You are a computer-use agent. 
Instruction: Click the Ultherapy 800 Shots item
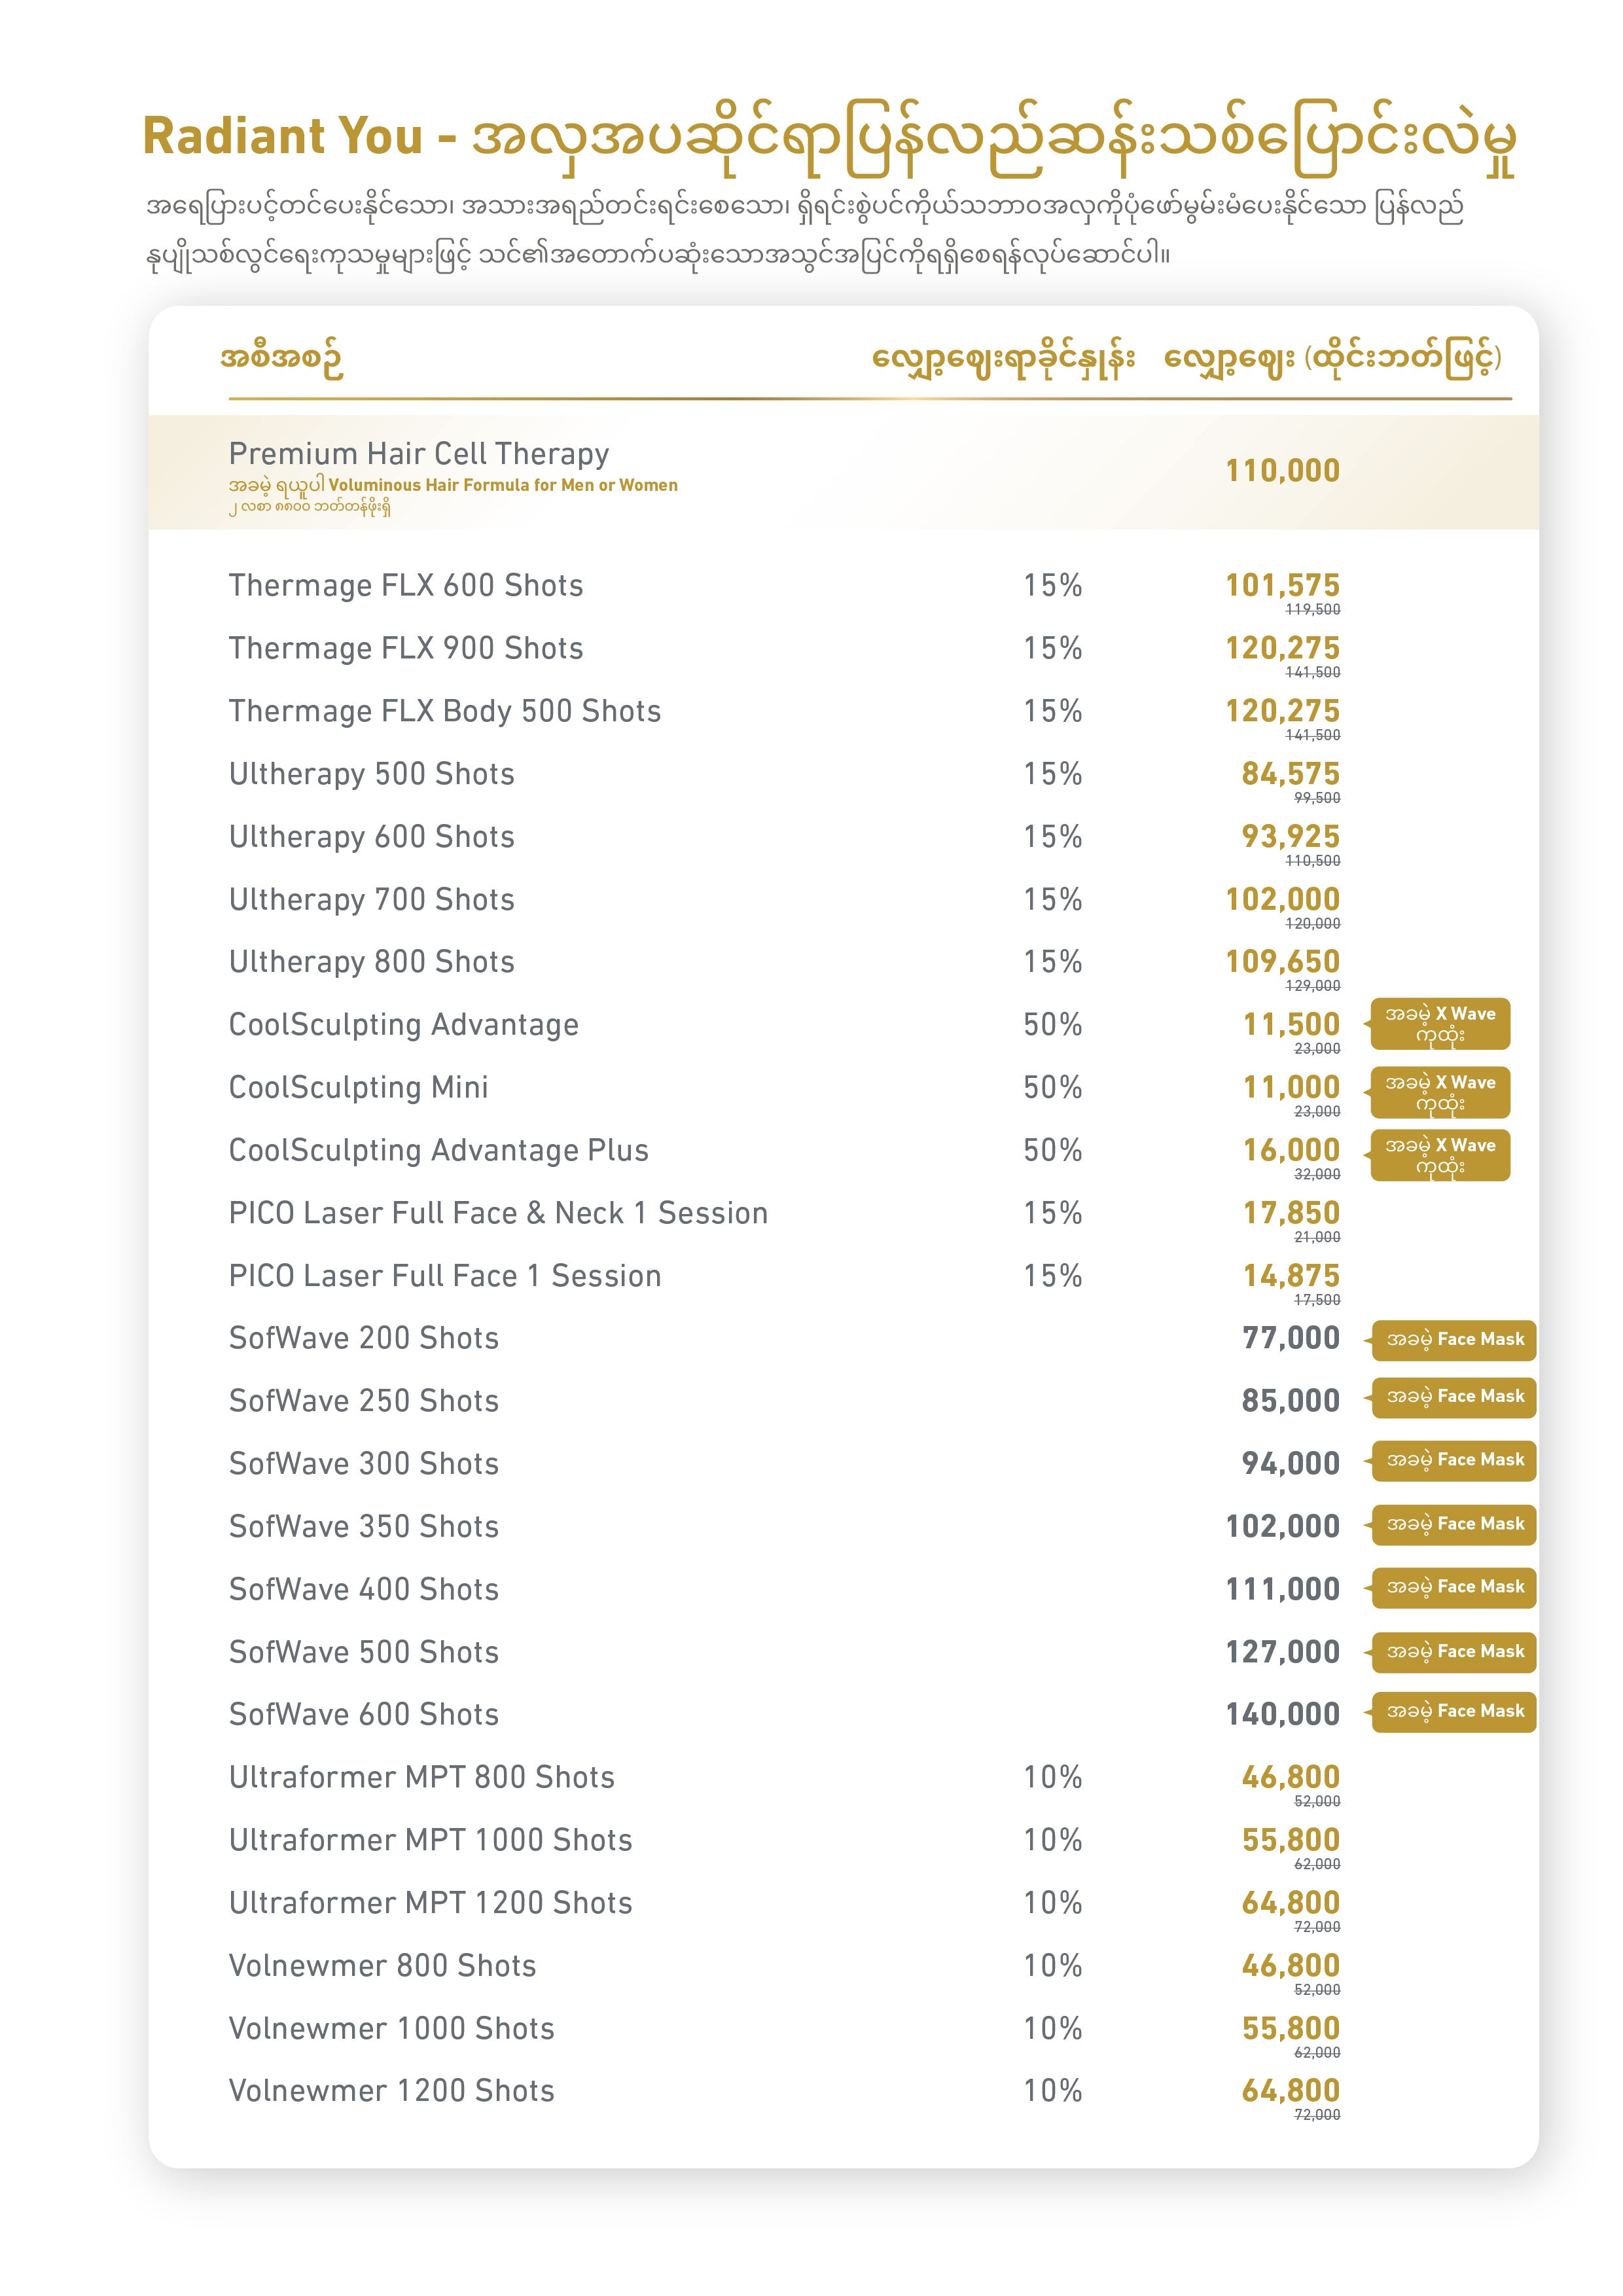(371, 962)
